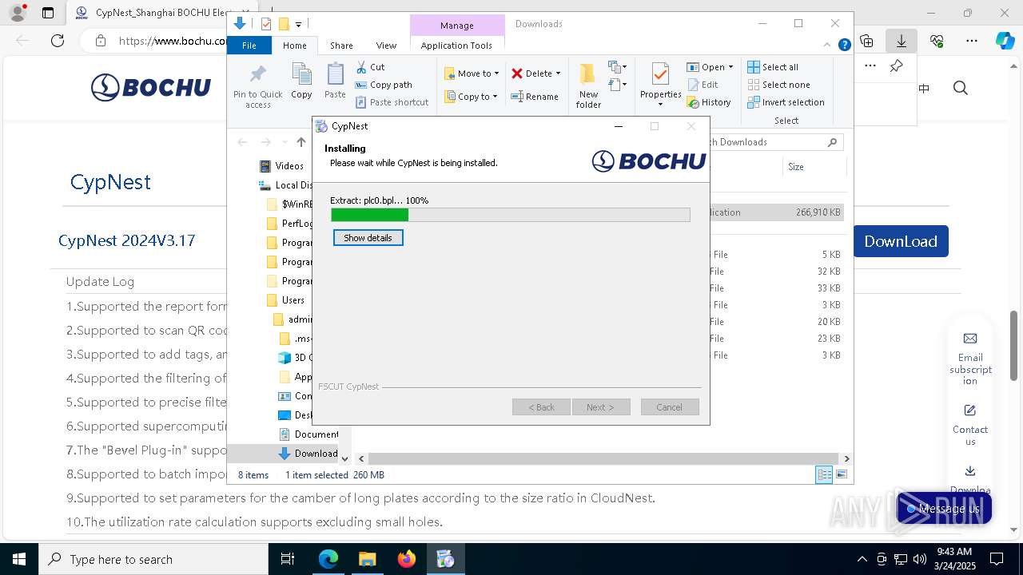Click Paste shortcut in the ribbon
This screenshot has width=1023, height=575.
[x=392, y=102]
